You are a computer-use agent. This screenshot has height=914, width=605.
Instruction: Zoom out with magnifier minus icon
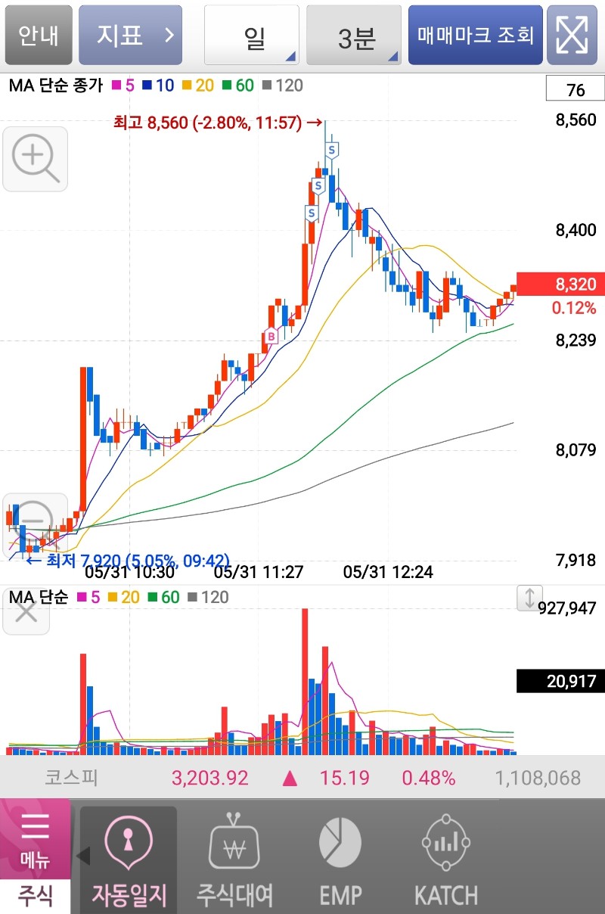click(x=36, y=525)
